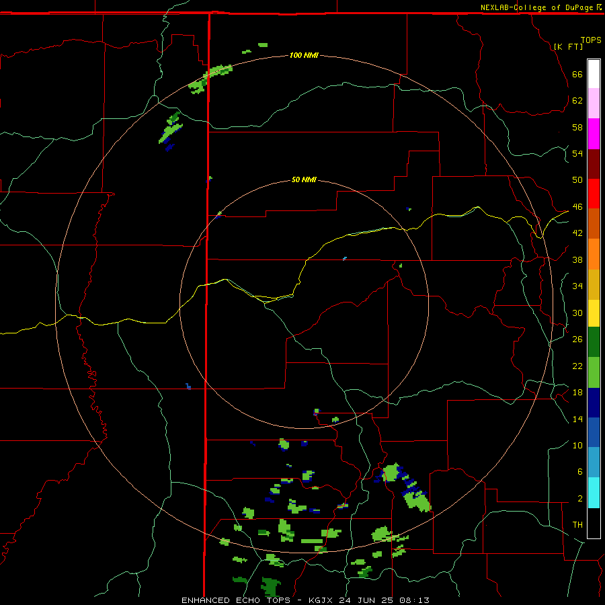Screen dimensions: 605x605
Task: Click the 54 legend value
Action: [577, 153]
